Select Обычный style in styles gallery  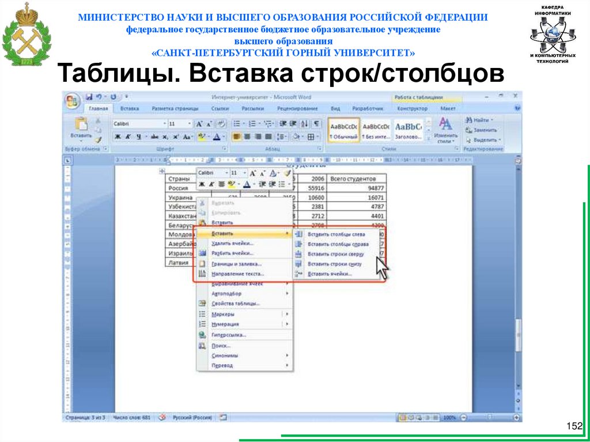(343, 130)
